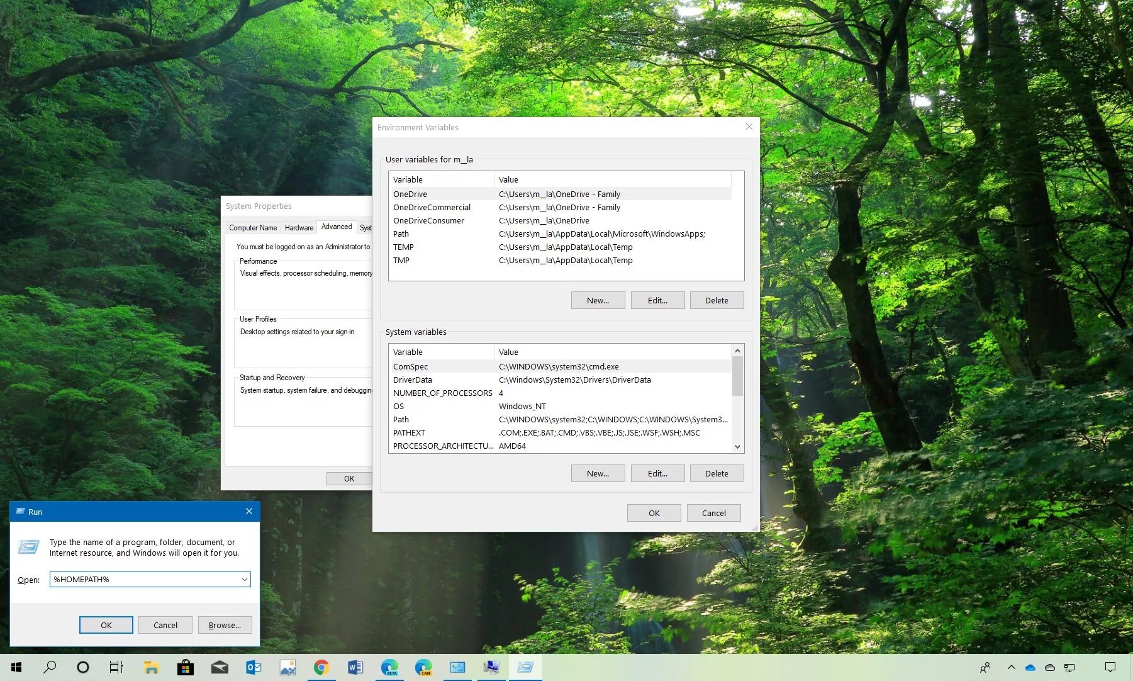Select the ComSpec system variable

561,367
